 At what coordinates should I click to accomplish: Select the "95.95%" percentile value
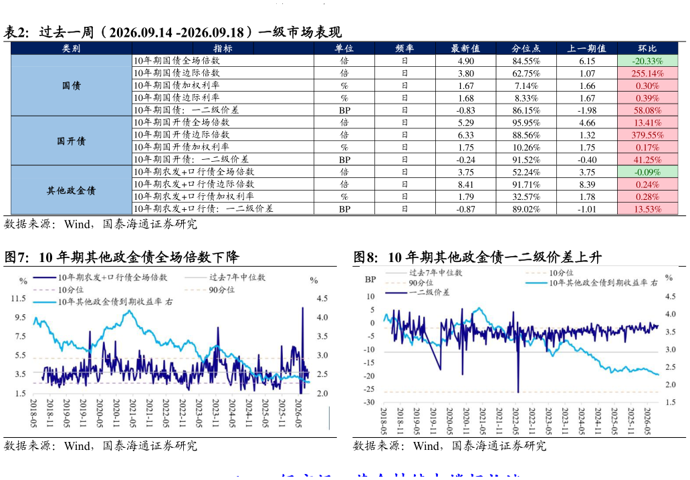(x=526, y=123)
